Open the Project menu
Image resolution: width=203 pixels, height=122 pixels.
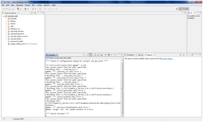click(27, 5)
